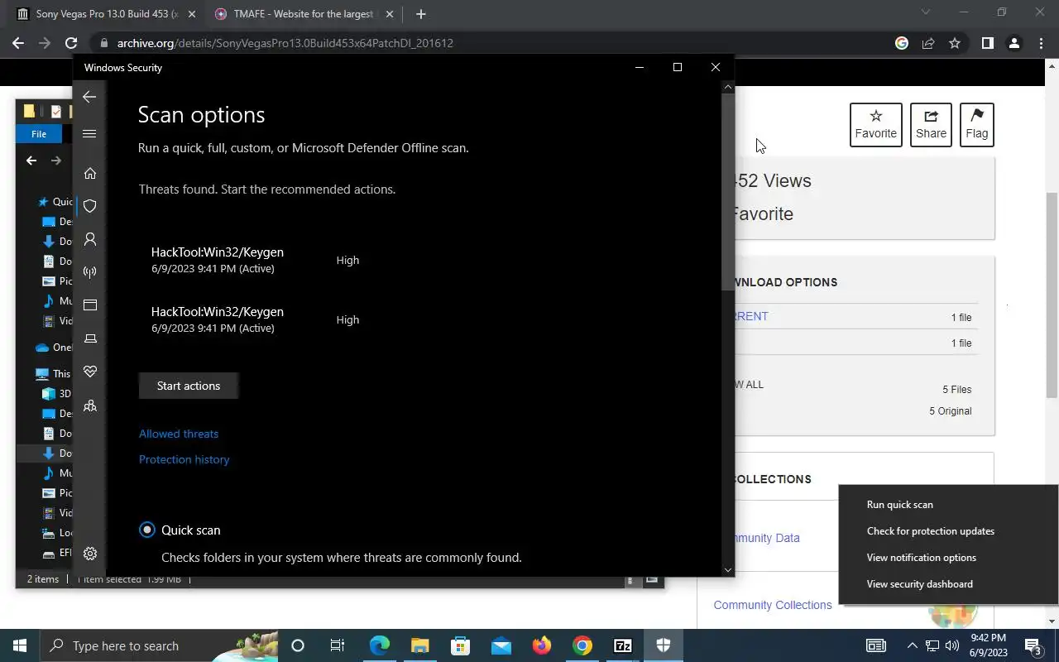
Task: Open Family options icon
Action: (90, 405)
